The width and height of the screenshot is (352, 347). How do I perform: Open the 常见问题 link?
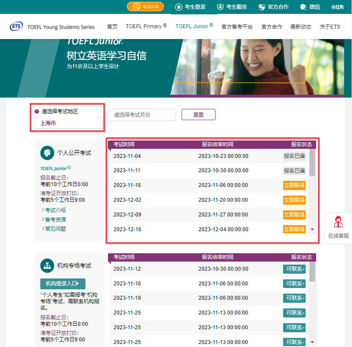54,229
